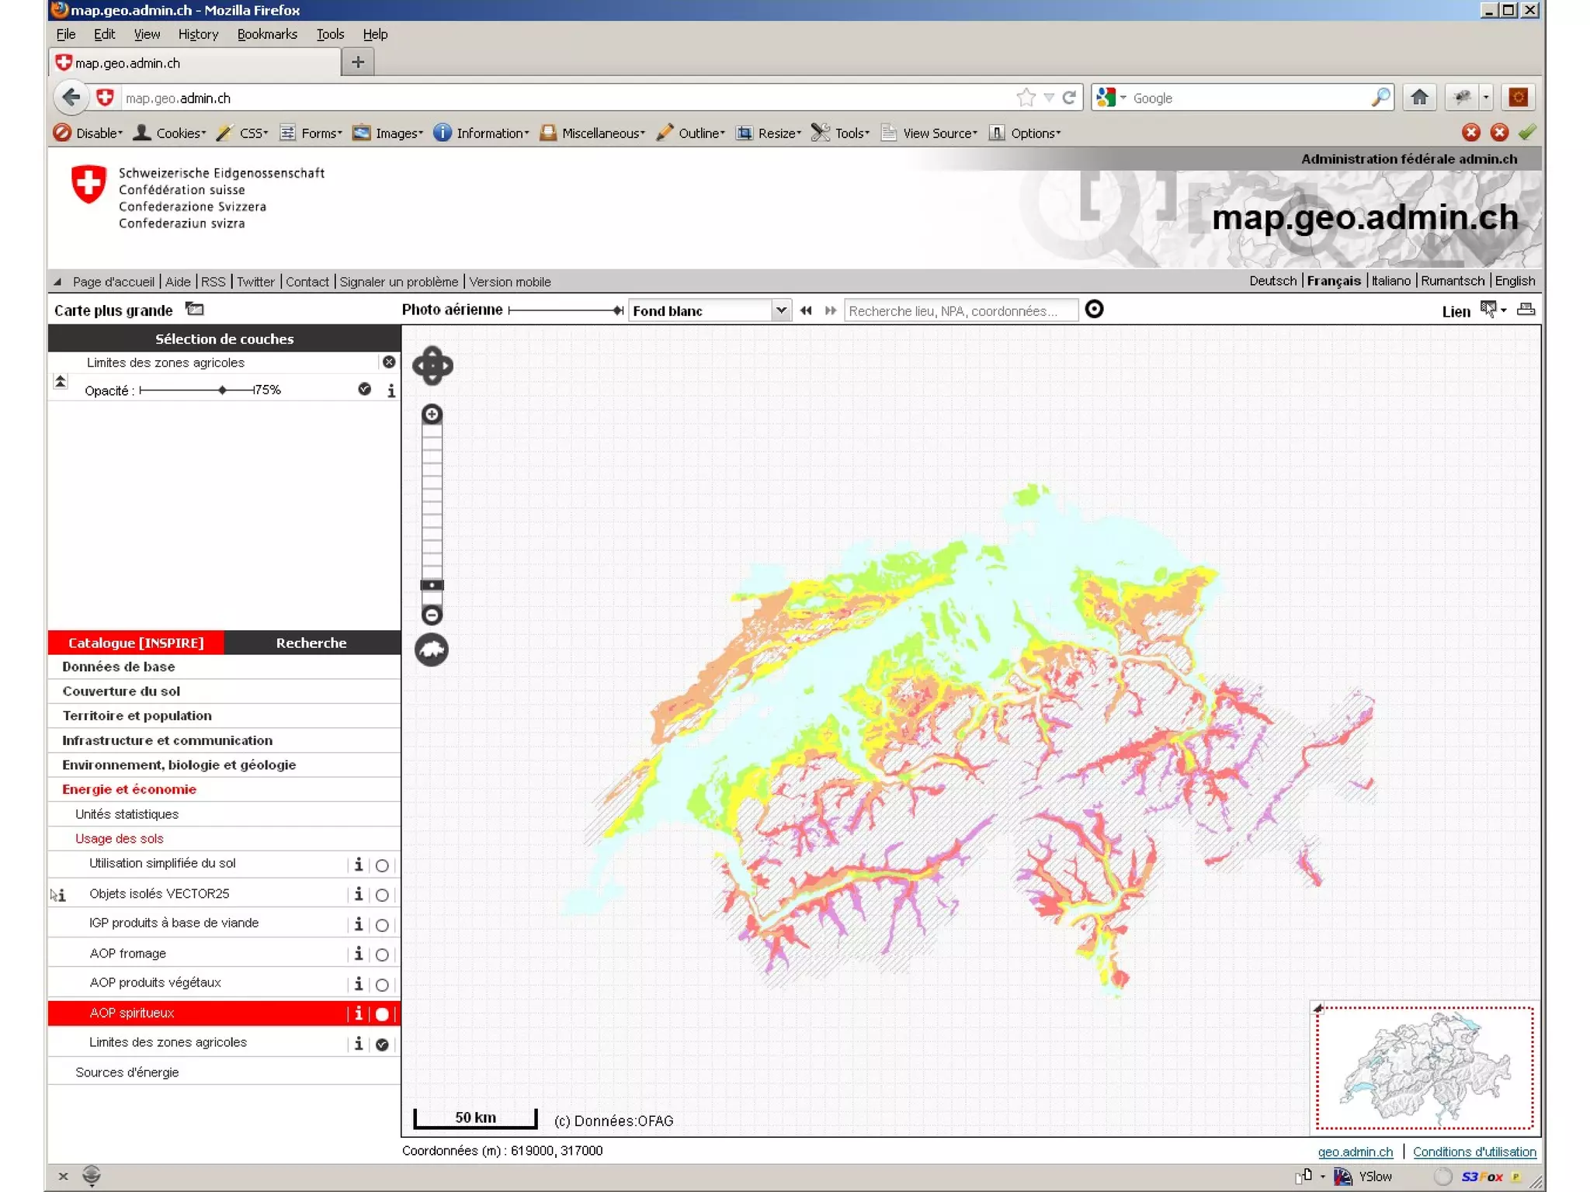The height and width of the screenshot is (1192, 1590).
Task: Remove Limites des zones agricoles layer
Action: point(389,362)
